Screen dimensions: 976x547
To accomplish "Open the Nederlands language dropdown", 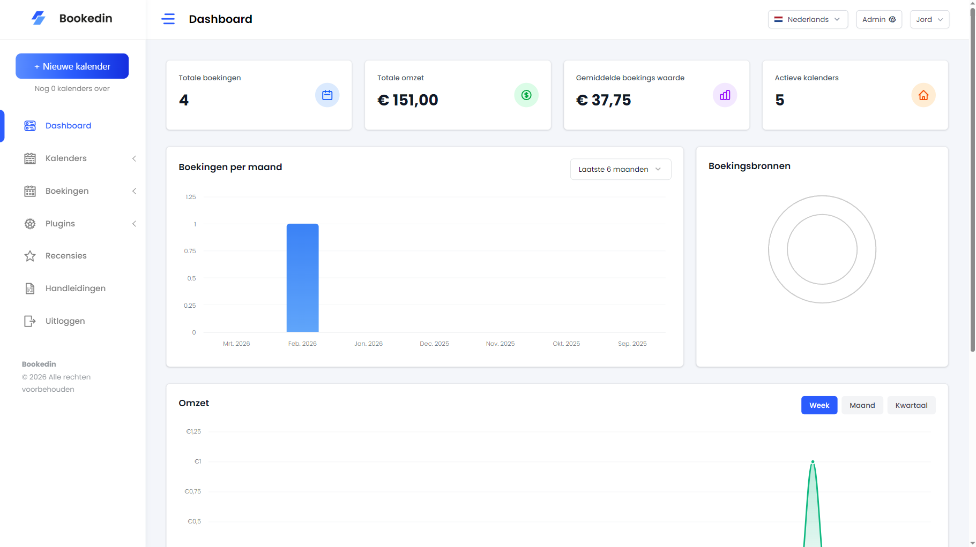I will pyautogui.click(x=808, y=19).
